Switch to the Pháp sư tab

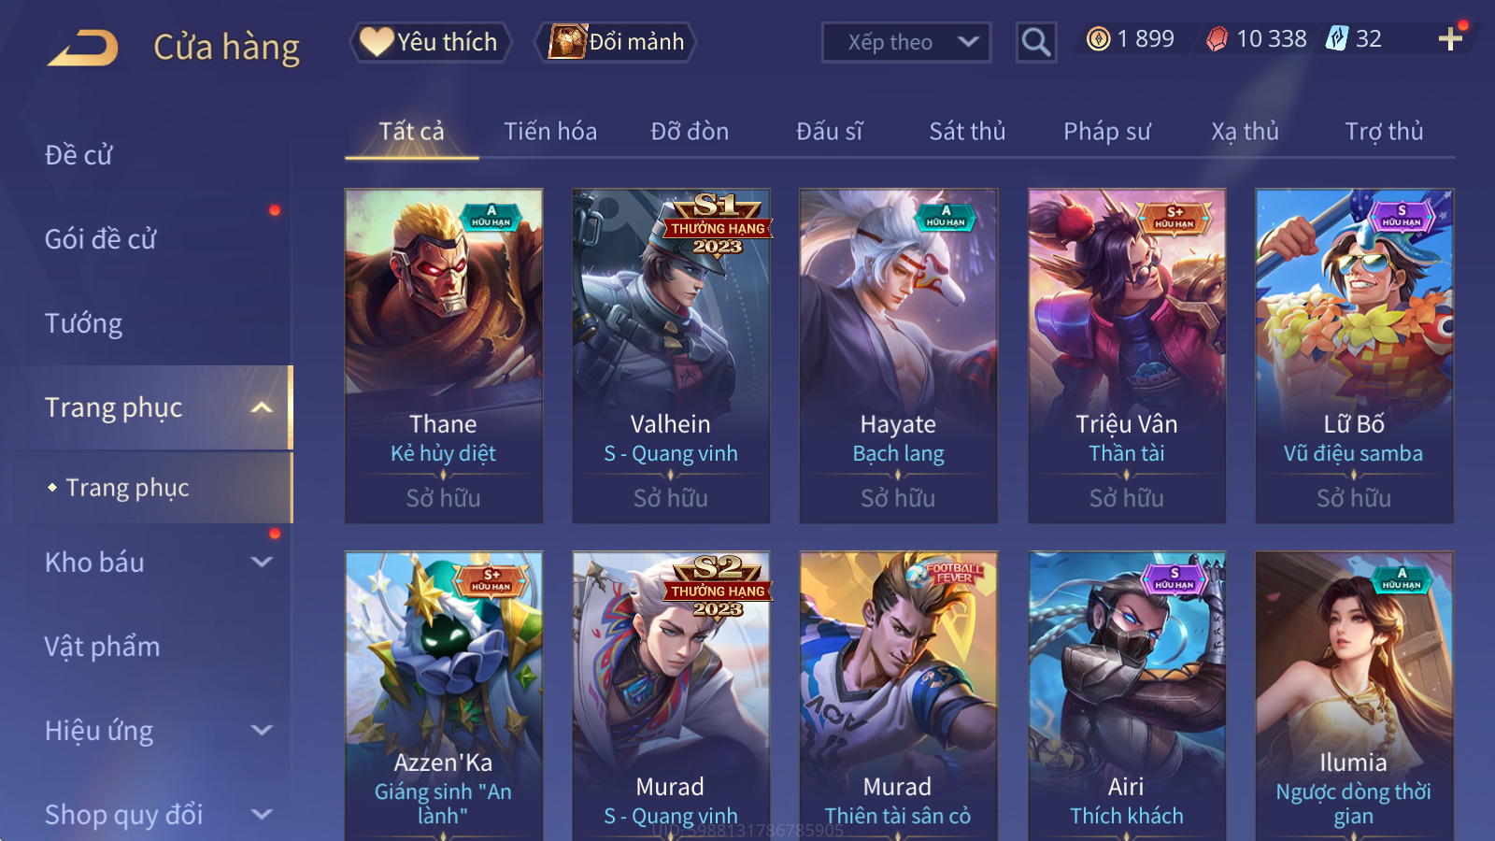click(1106, 132)
